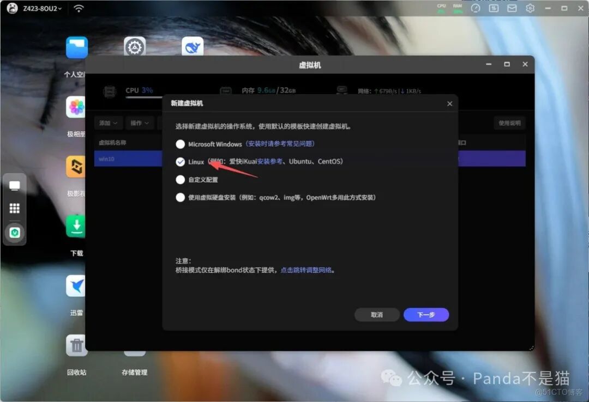
Task: Open the 回收站 recycle bin
Action: (75, 345)
